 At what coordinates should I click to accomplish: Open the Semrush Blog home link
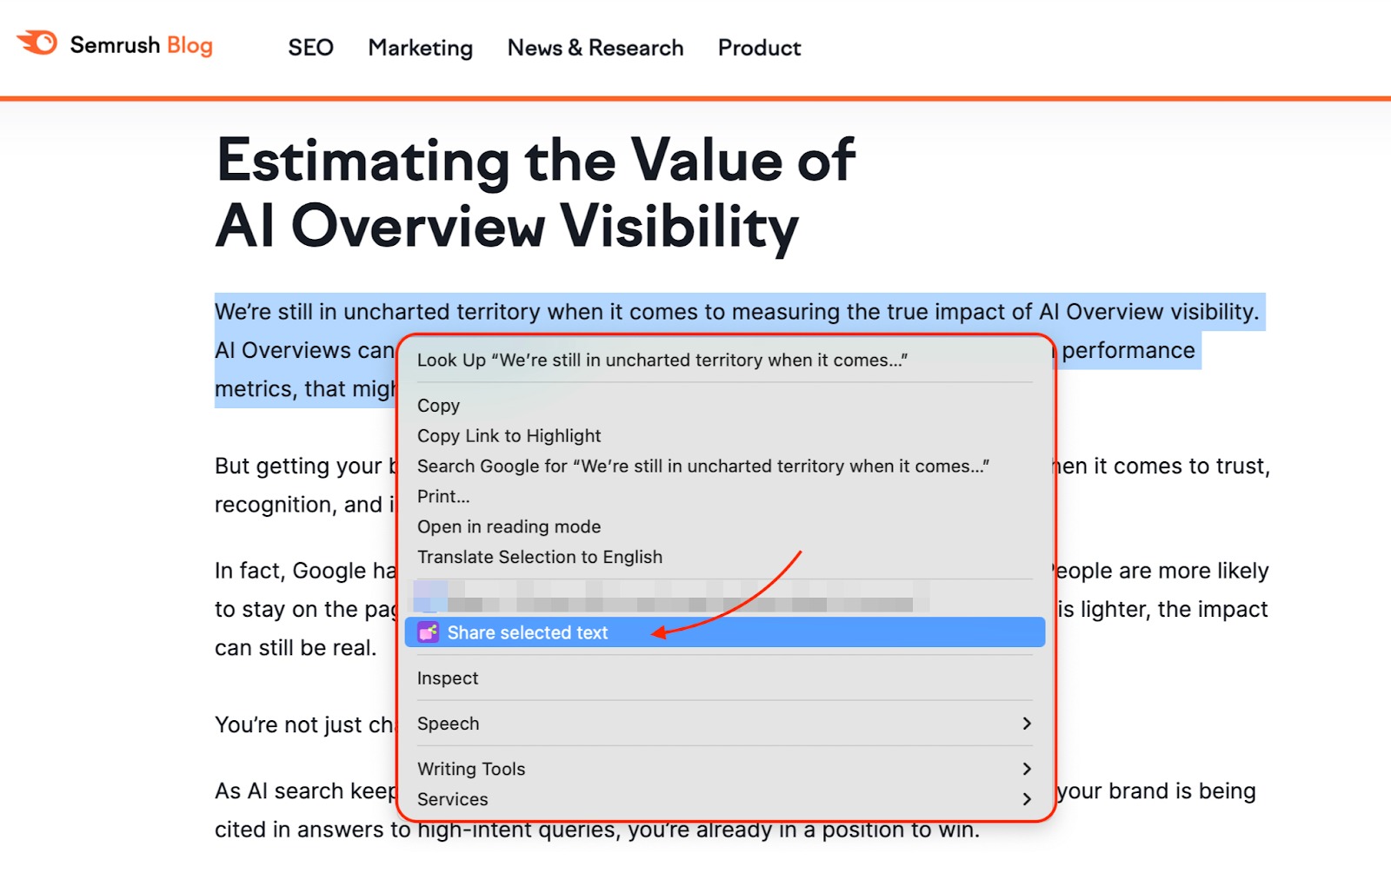141,45
